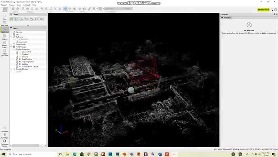Open the Mosaic Editor in the sidebar
The width and height of the screenshot is (278, 157).
click(x=5, y=44)
